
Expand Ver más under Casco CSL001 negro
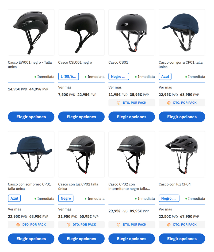(65, 87)
